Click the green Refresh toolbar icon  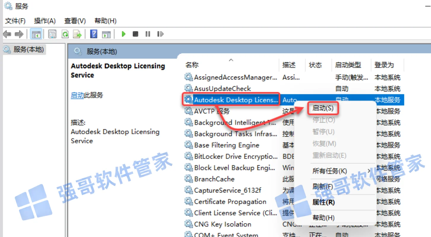(x=65, y=34)
